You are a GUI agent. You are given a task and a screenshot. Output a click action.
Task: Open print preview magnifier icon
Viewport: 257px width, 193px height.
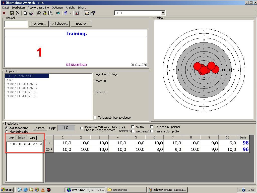point(50,13)
